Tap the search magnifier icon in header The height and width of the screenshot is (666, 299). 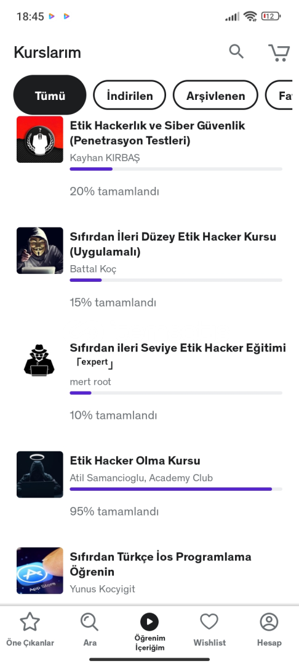(236, 52)
